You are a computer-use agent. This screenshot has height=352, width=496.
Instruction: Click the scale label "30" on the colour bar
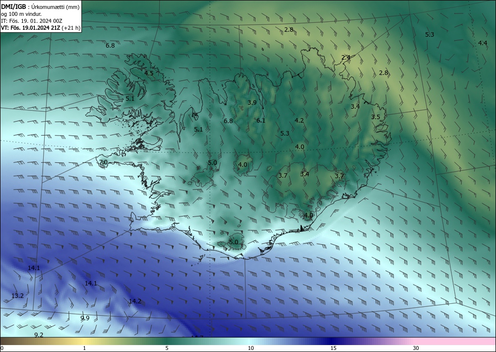click(416, 348)
